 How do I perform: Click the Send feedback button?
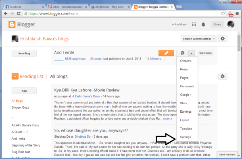227,155
